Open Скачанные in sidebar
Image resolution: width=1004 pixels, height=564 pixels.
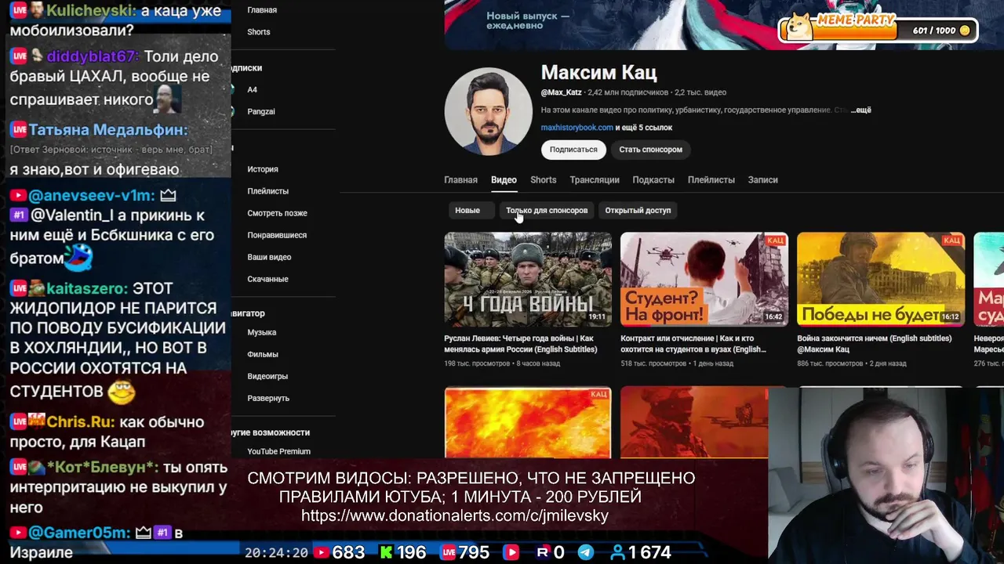pyautogui.click(x=268, y=279)
